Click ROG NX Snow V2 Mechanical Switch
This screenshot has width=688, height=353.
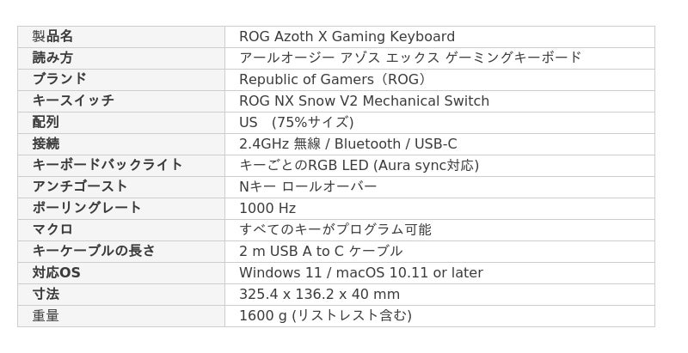[364, 101]
